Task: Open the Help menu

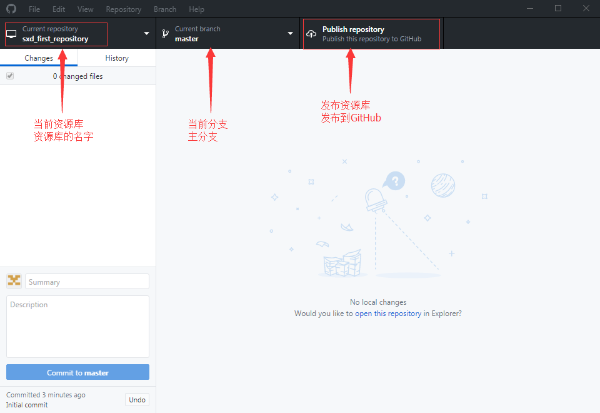Action: pyautogui.click(x=196, y=9)
